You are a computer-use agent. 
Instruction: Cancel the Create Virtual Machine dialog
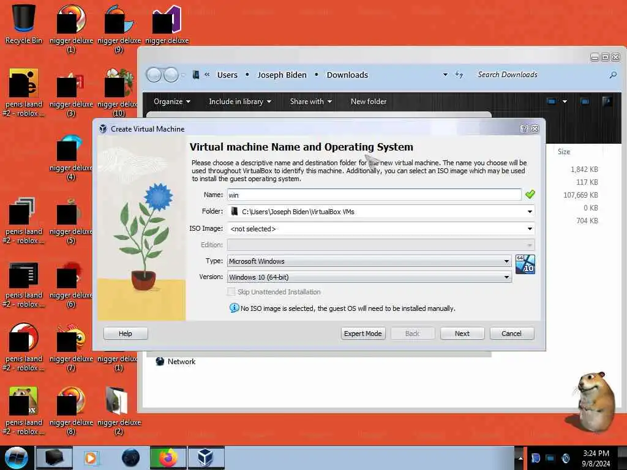click(x=512, y=334)
